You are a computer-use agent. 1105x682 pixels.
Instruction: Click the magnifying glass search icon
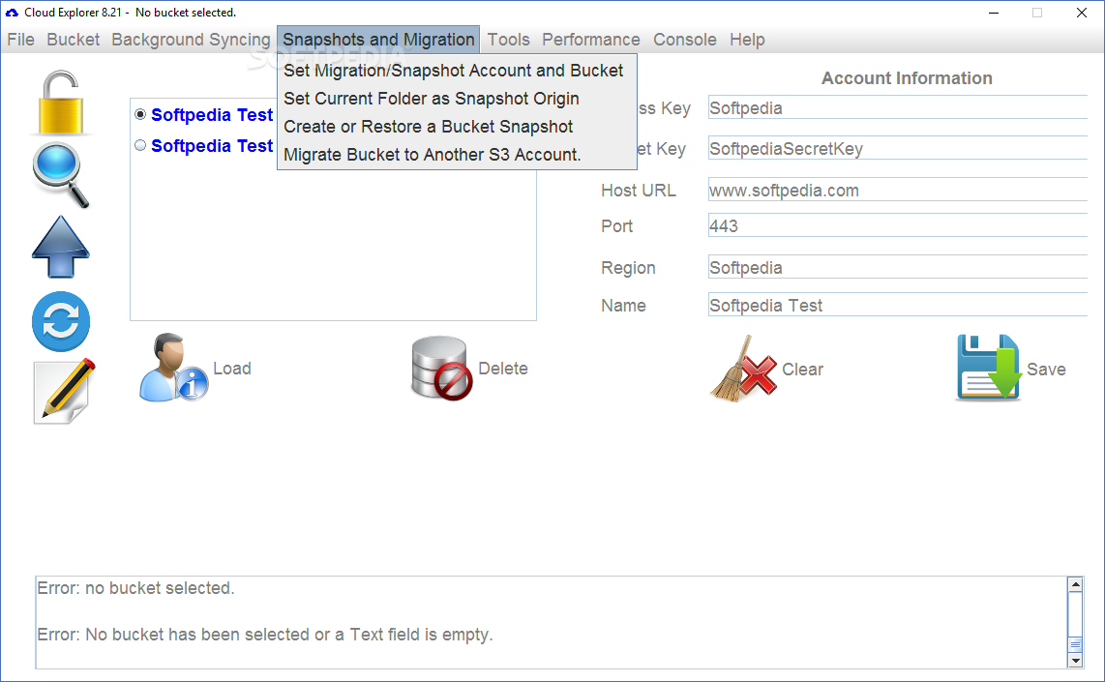[x=61, y=175]
